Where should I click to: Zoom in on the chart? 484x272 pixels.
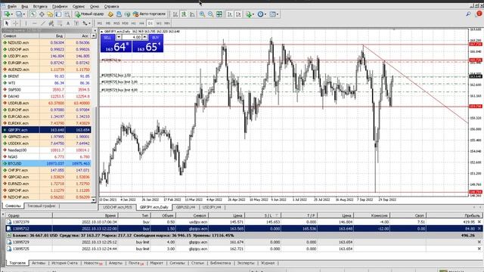click(202, 14)
